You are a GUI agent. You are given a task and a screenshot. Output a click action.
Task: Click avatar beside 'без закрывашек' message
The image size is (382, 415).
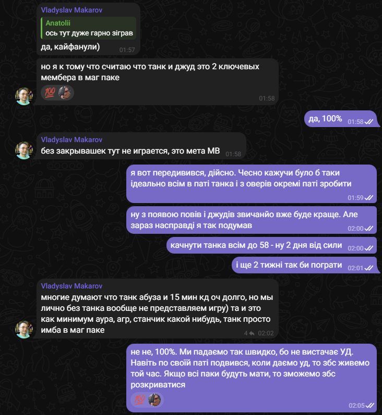pyautogui.click(x=24, y=150)
